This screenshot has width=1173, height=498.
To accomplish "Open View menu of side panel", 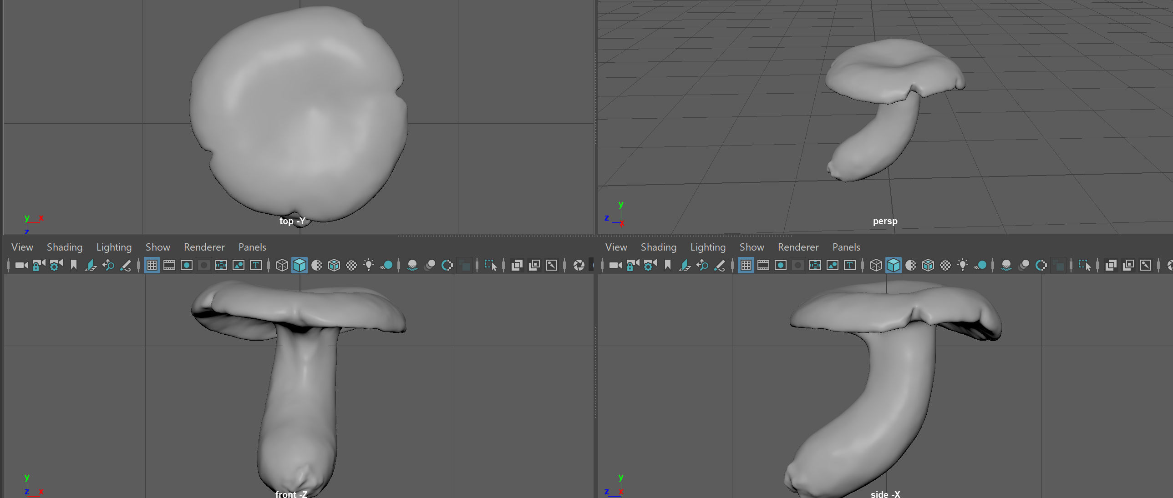I will pos(616,247).
